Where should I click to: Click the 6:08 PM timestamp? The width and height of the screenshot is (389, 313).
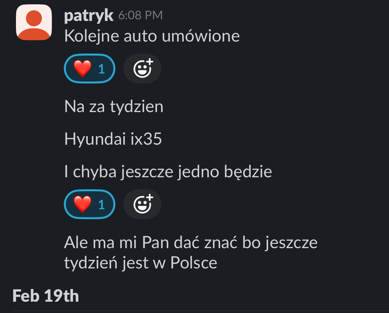(x=140, y=15)
